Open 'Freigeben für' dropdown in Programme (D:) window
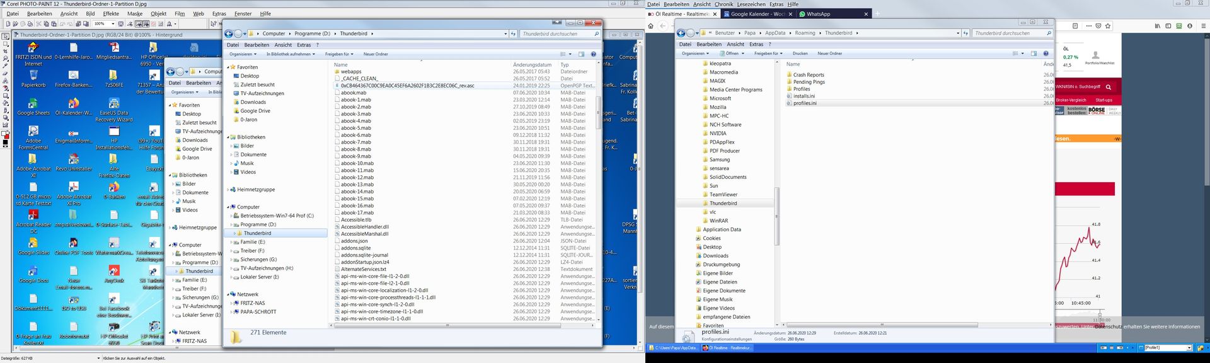The image size is (1210, 363). coord(339,54)
